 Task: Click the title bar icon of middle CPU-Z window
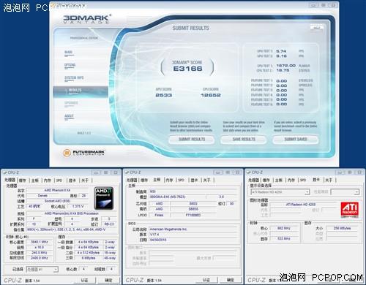point(127,172)
